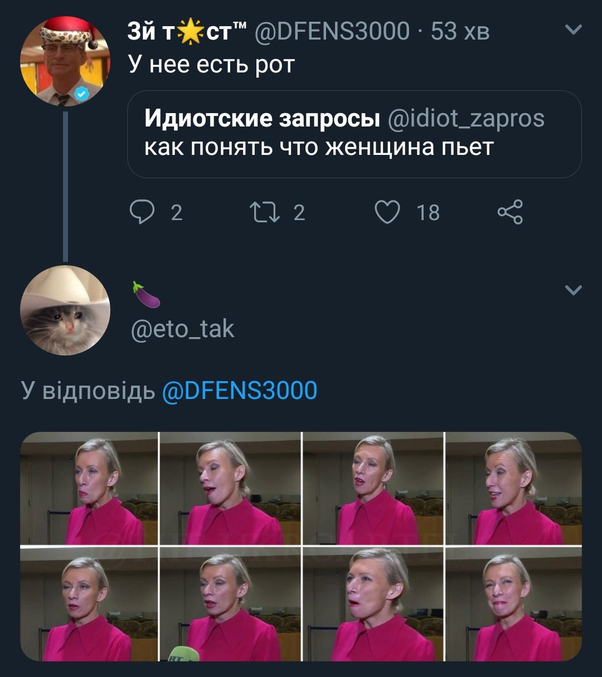Tap the @idiot_zapros handle in the quoted tweet
Screen dimensions: 602x677
pyautogui.click(x=465, y=118)
